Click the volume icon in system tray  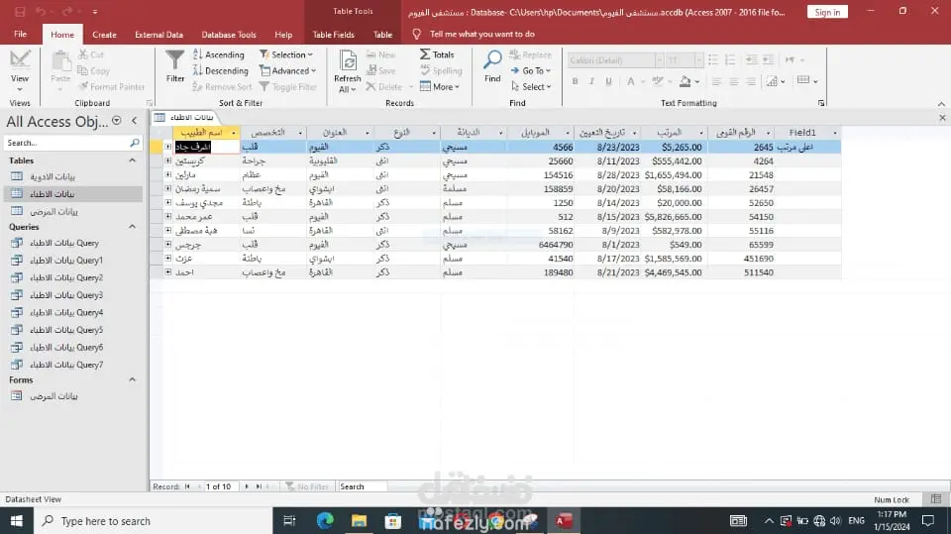tap(836, 521)
